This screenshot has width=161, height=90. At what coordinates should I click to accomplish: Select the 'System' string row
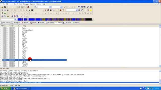[x=33, y=28]
